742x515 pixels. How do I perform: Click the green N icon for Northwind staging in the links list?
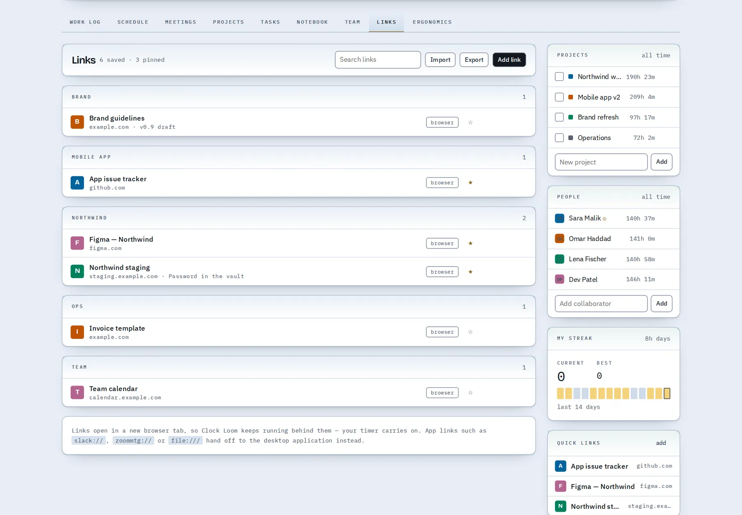77,271
